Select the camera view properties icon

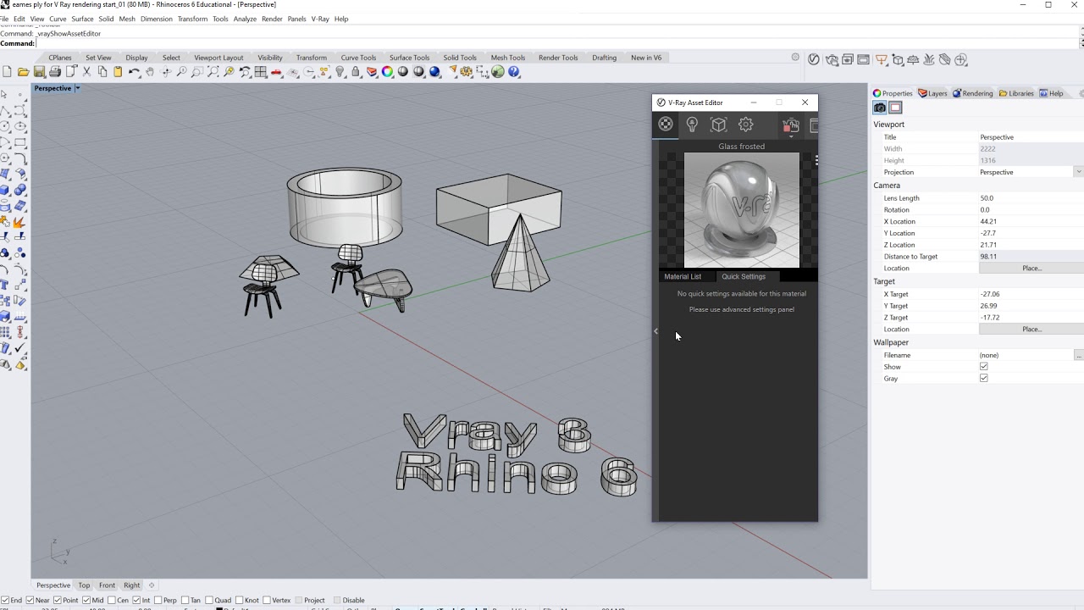(880, 108)
